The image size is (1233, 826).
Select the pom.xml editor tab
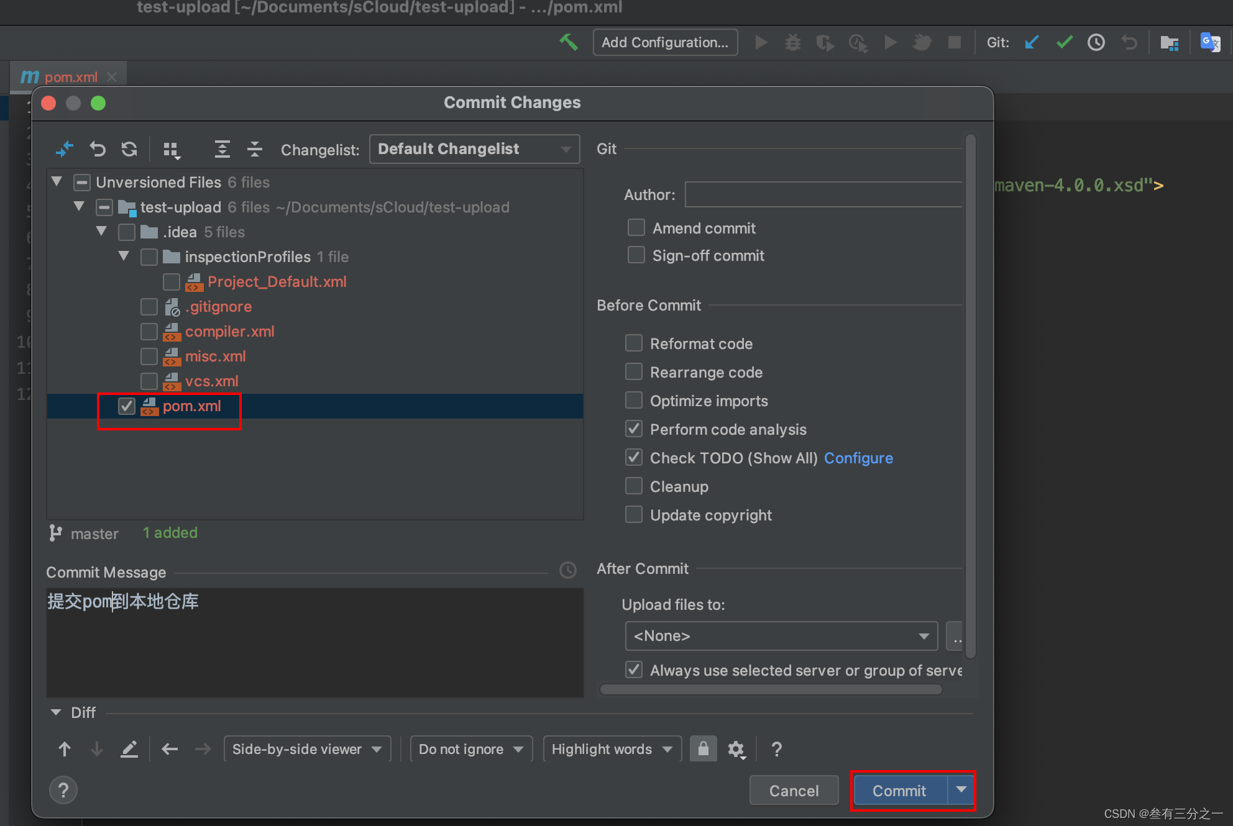pos(70,77)
